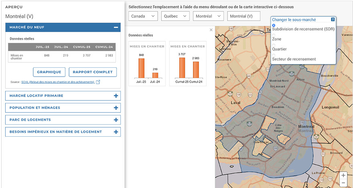Open the SCHL source link
The height and width of the screenshot is (188, 353).
58,82
